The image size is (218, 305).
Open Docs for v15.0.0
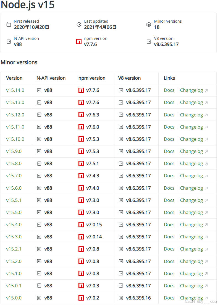click(x=169, y=298)
